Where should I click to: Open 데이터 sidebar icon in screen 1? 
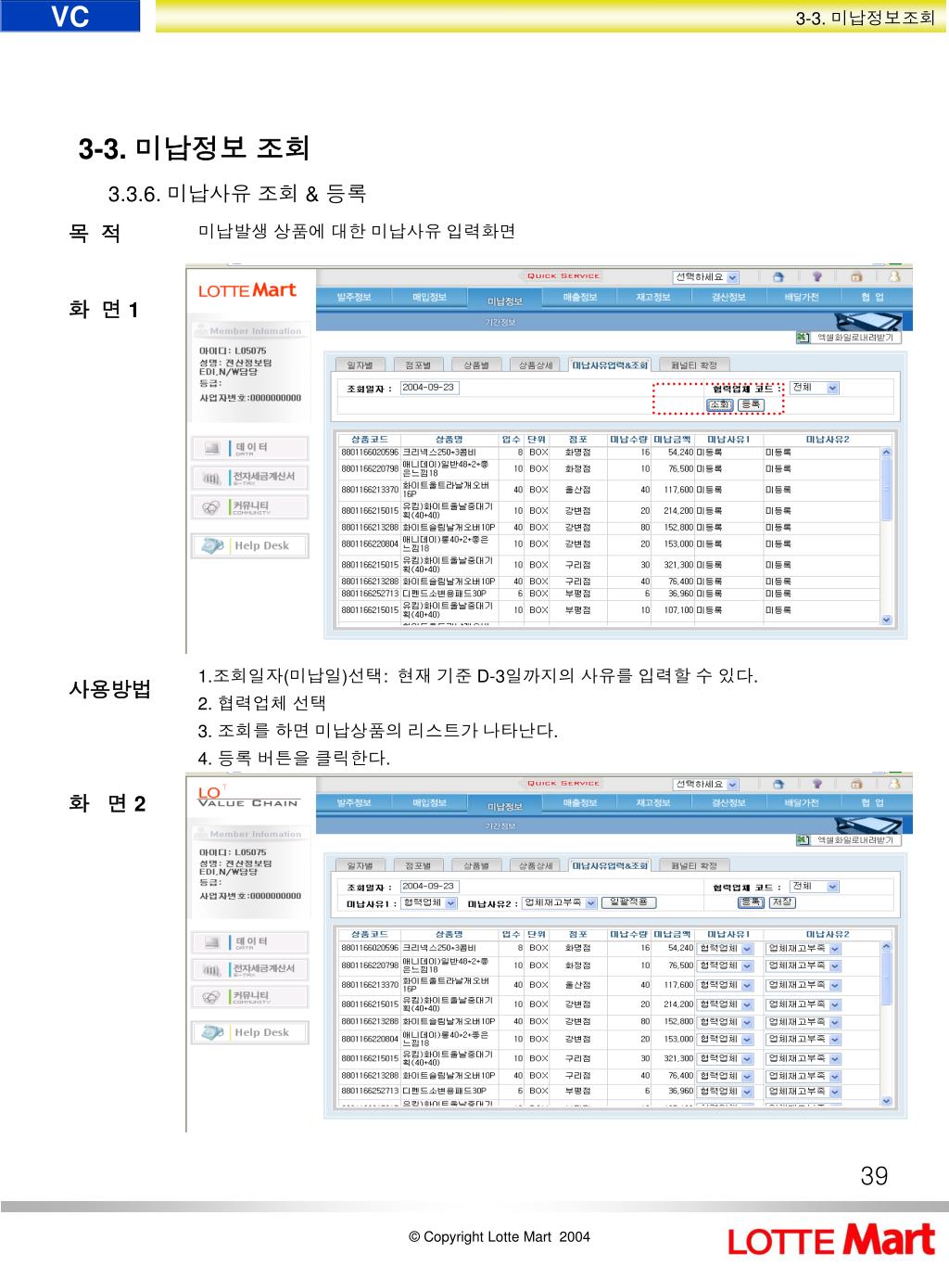pos(210,448)
